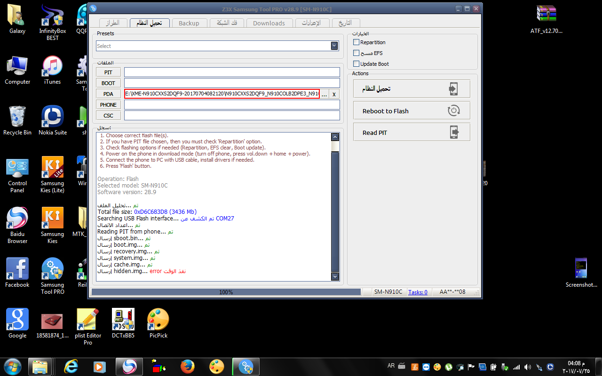Open the Galaxy folder on the desktop

(x=17, y=19)
